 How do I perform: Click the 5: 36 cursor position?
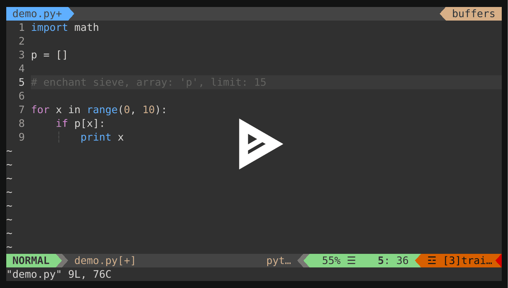[x=393, y=261]
